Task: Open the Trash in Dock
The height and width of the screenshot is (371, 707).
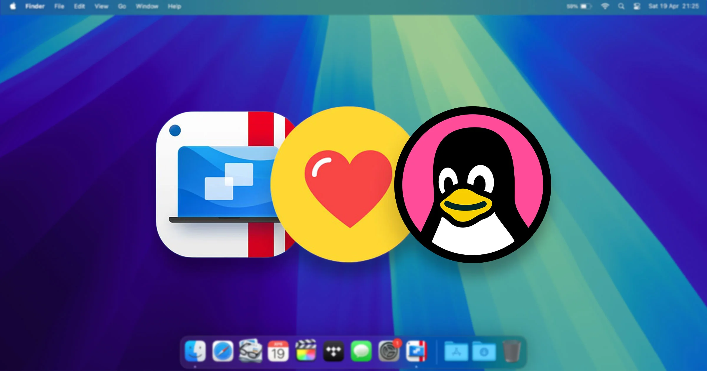Action: point(512,351)
